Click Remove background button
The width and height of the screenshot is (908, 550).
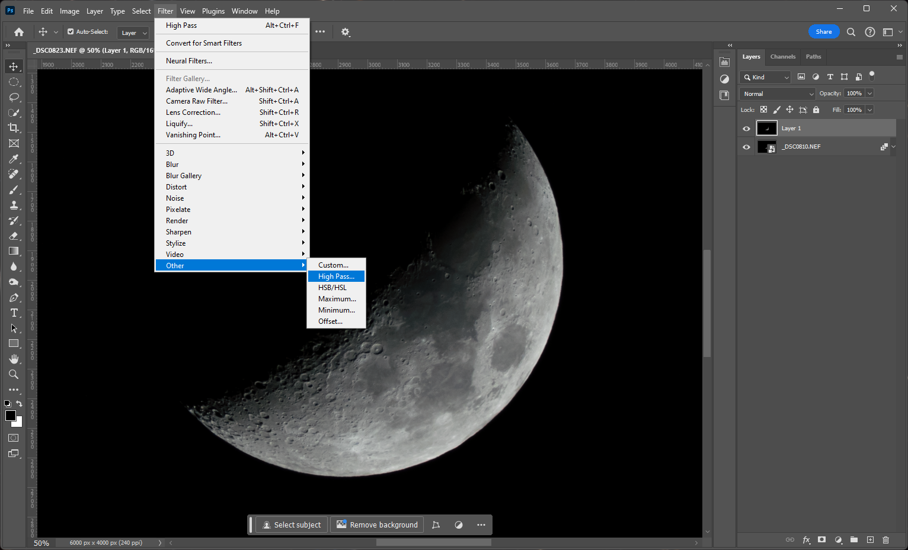(x=377, y=525)
